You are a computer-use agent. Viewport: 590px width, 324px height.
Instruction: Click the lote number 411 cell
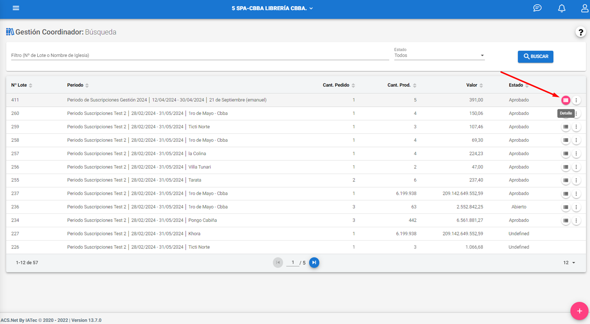15,100
